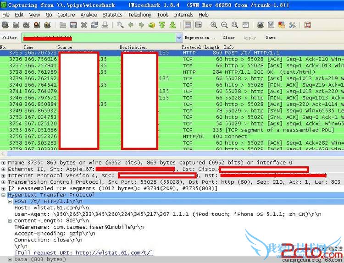Viewport: 344px width, 263px height.
Task: Open the coloring rules icon
Action: coord(282,25)
